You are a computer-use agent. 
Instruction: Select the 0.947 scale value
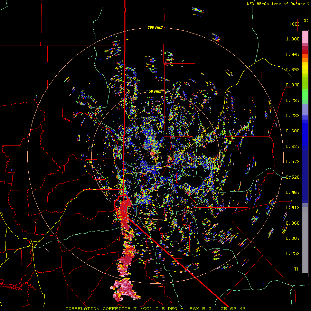tap(293, 54)
